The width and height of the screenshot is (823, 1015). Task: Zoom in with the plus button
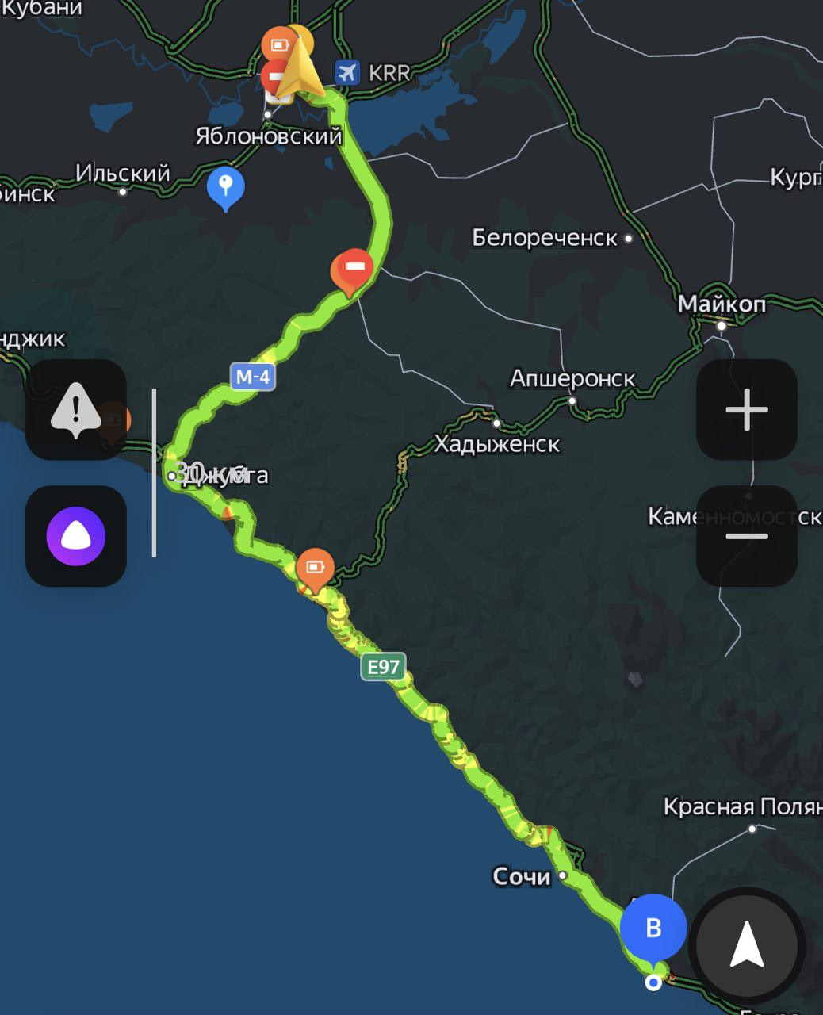pos(747,409)
